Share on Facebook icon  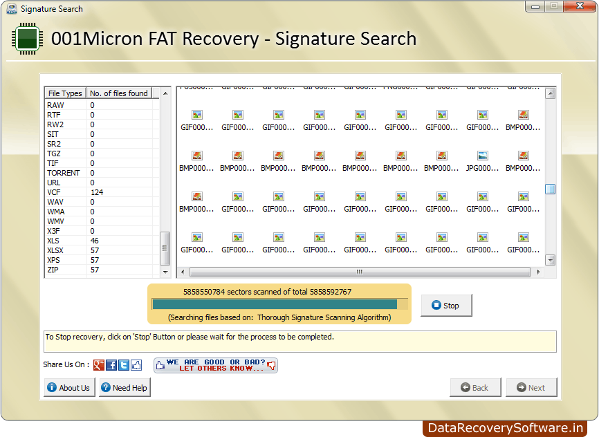point(111,365)
